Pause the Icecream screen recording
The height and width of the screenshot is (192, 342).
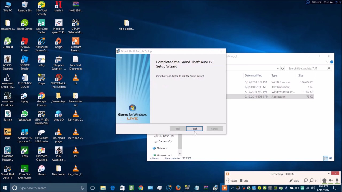[x=232, y=181]
